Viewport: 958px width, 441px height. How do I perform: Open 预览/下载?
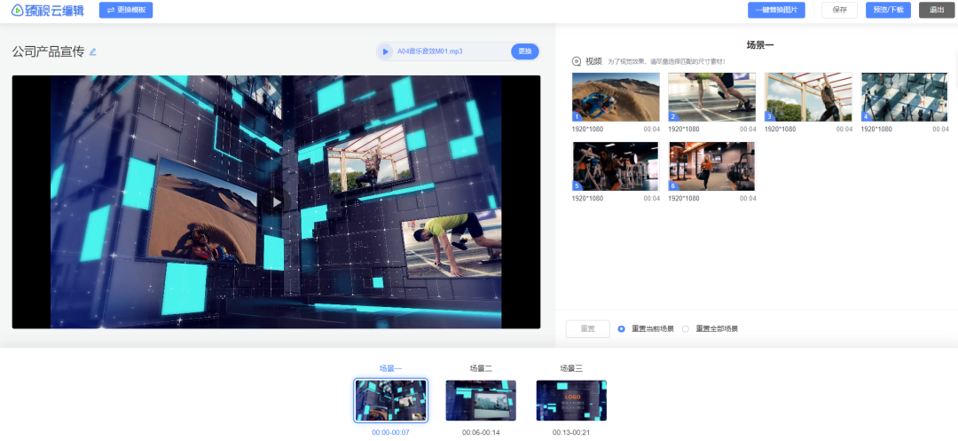pos(888,10)
